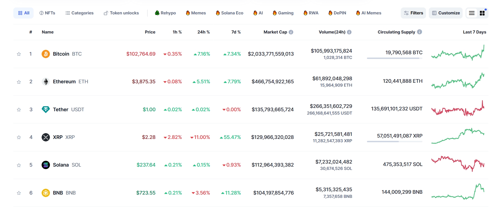Click Solana price $237.64
The image size is (489, 207).
(146, 165)
